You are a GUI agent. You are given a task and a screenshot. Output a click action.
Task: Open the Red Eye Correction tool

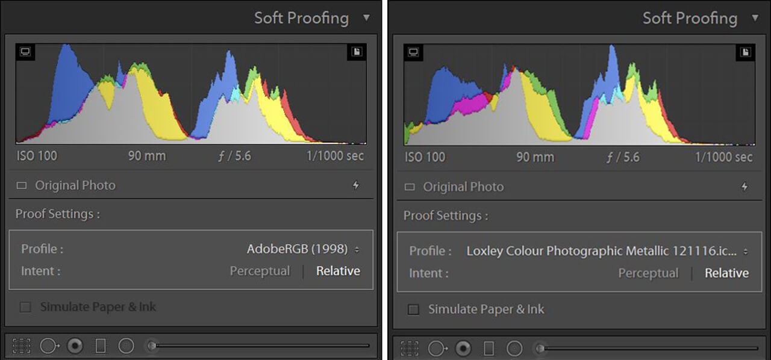75,346
